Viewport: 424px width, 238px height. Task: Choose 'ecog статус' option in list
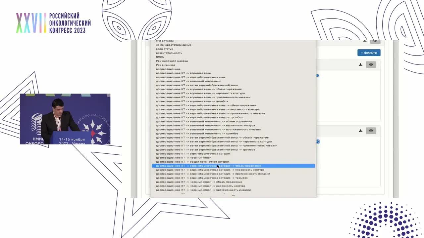pyautogui.click(x=164, y=49)
